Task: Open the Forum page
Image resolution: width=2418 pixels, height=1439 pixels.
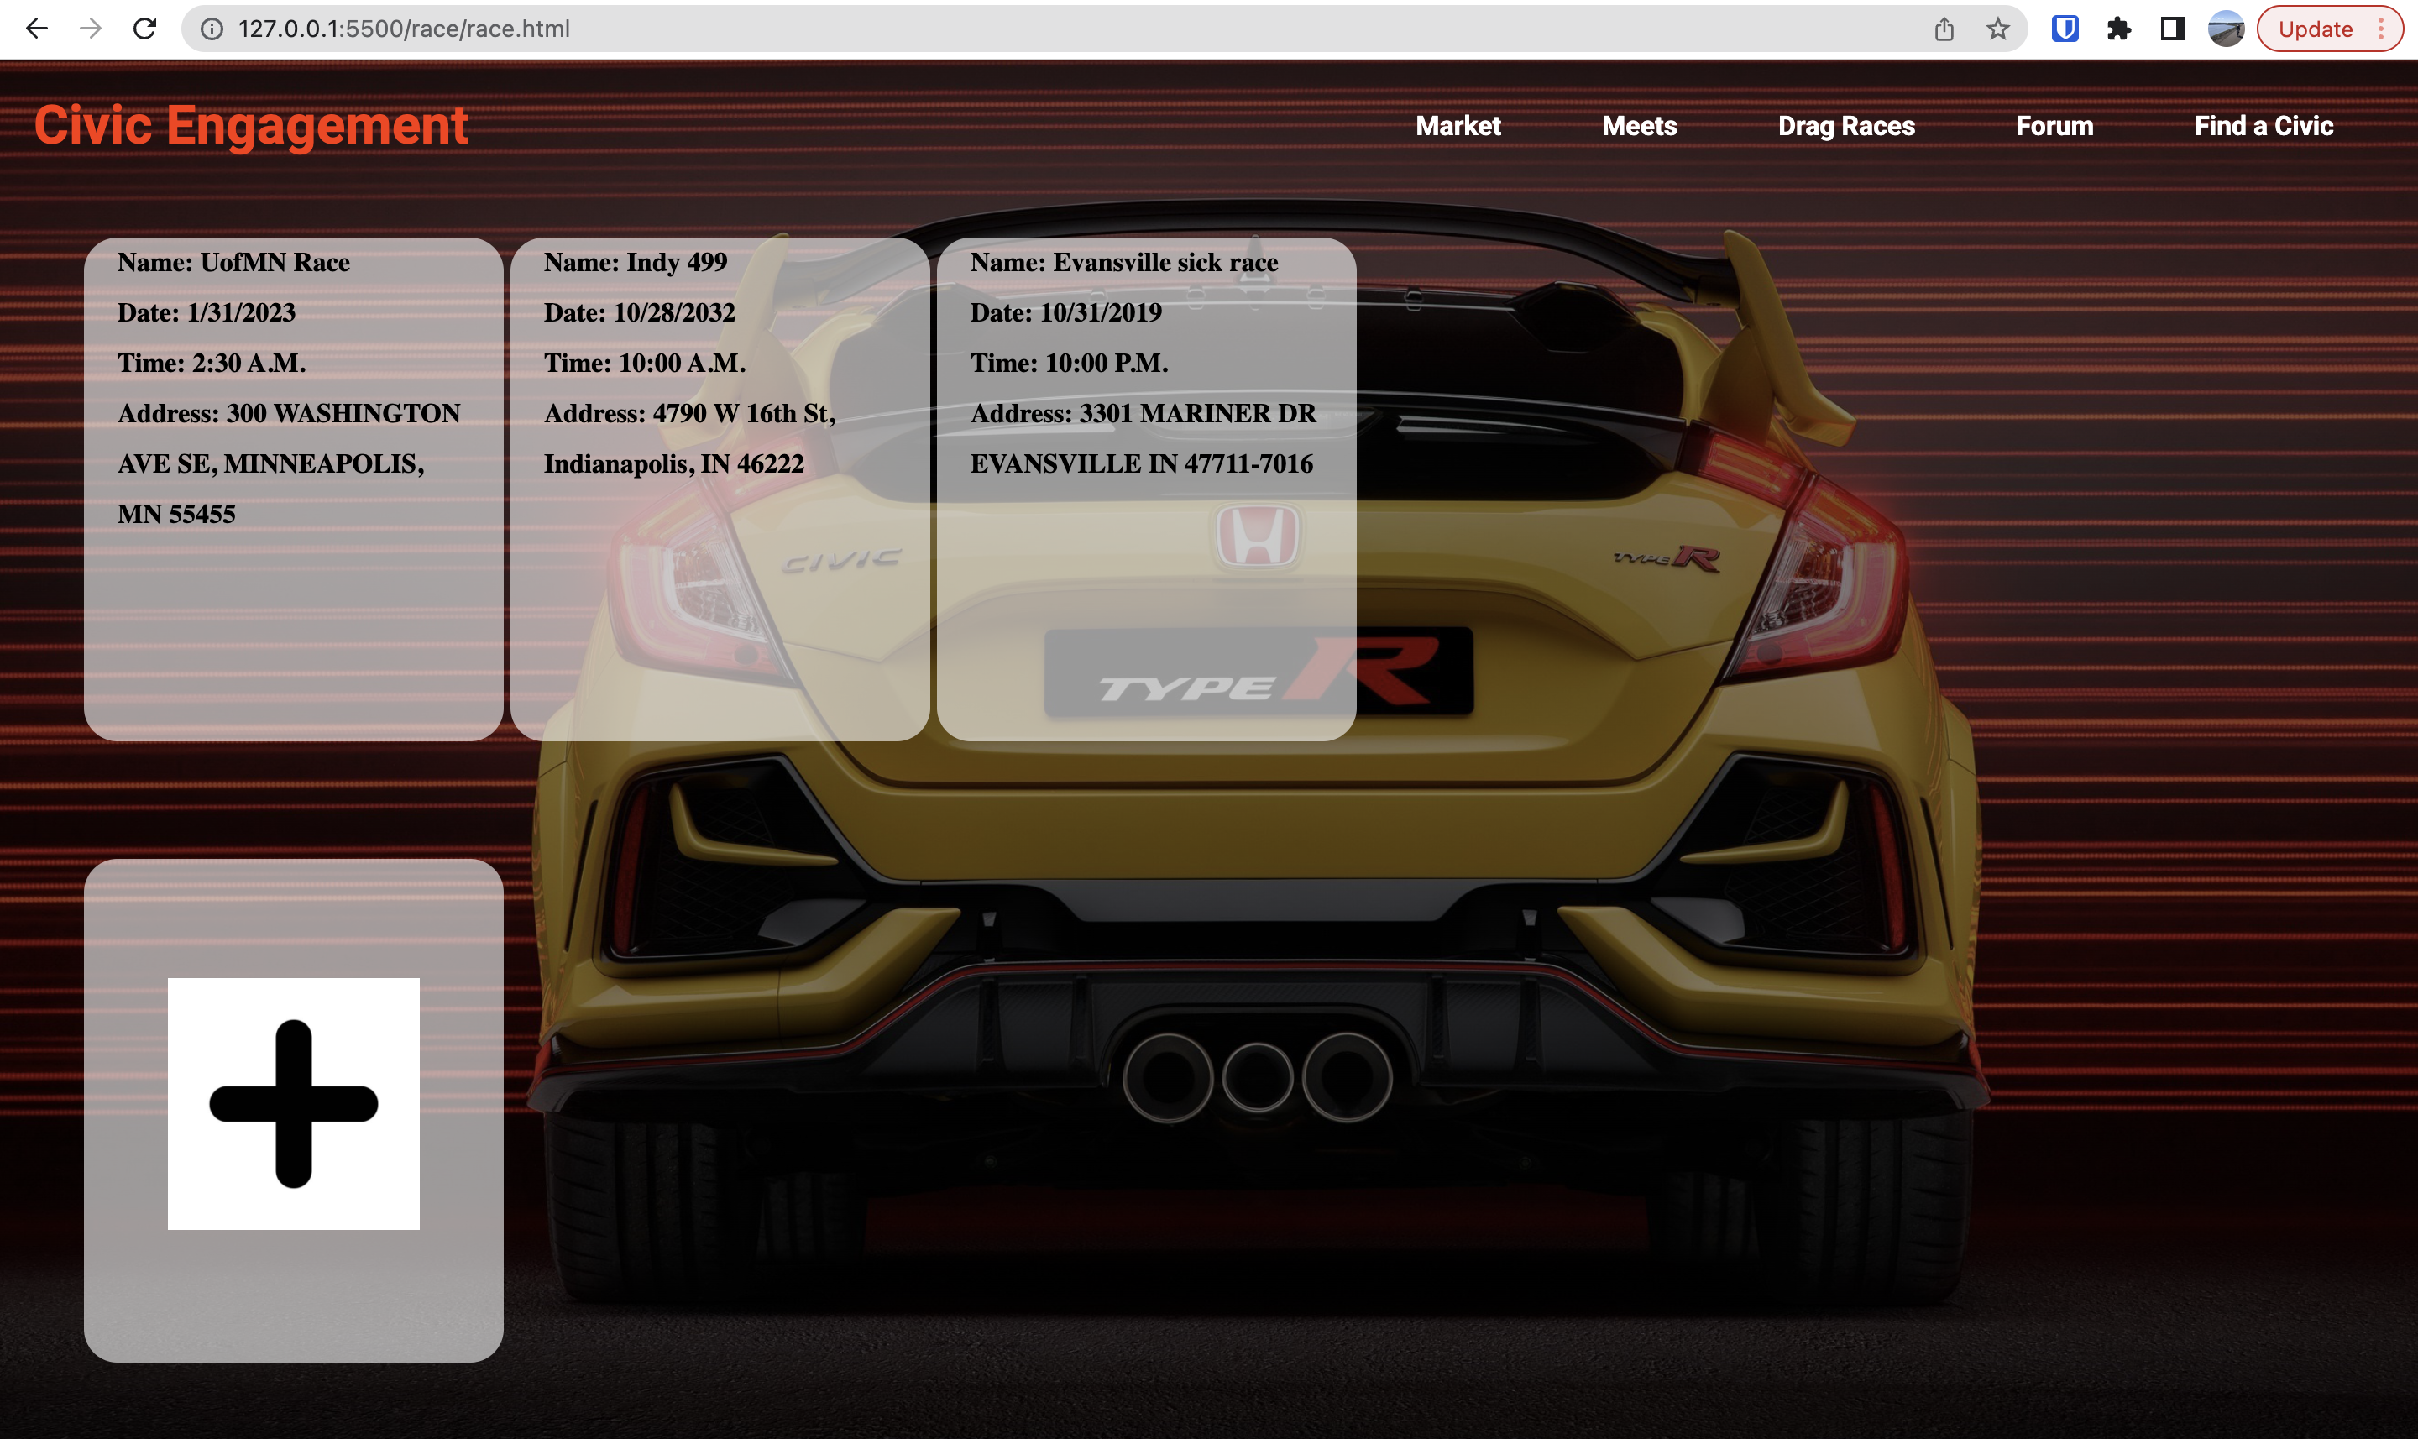Action: [x=2054, y=126]
